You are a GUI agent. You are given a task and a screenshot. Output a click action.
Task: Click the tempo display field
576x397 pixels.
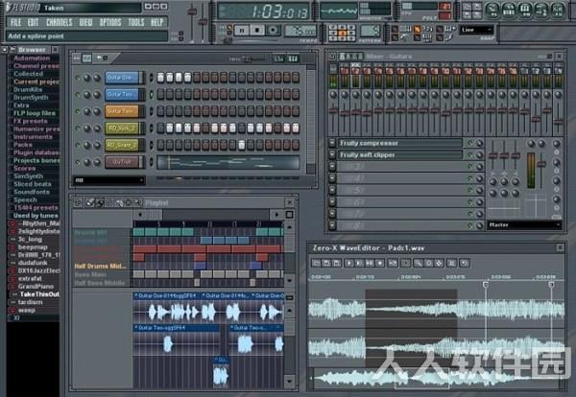(300, 31)
